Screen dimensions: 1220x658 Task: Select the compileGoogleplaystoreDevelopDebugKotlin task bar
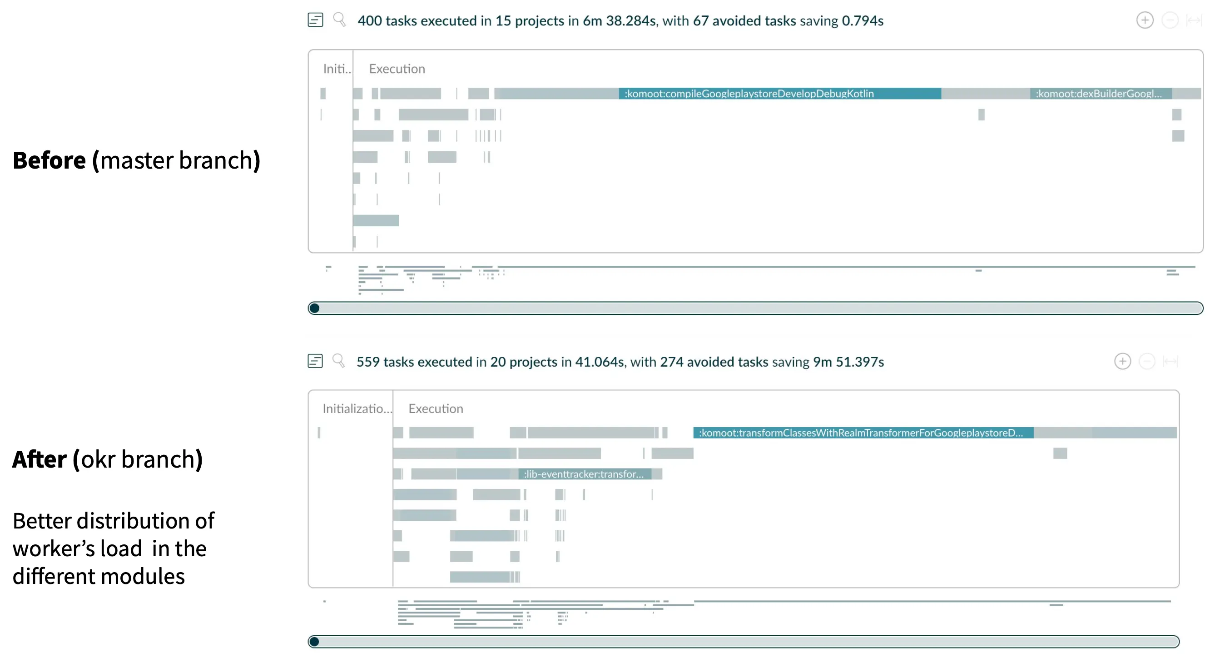[x=779, y=94]
